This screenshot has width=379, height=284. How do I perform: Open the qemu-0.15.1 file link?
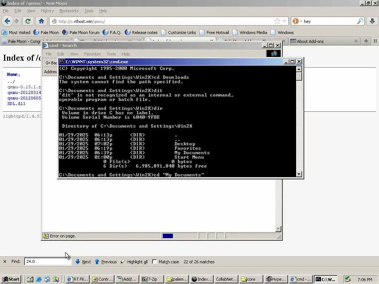pos(24,87)
